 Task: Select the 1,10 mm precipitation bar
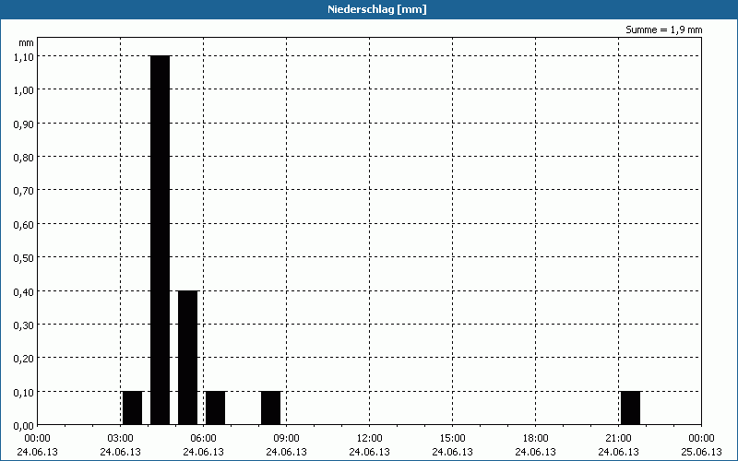coord(160,240)
